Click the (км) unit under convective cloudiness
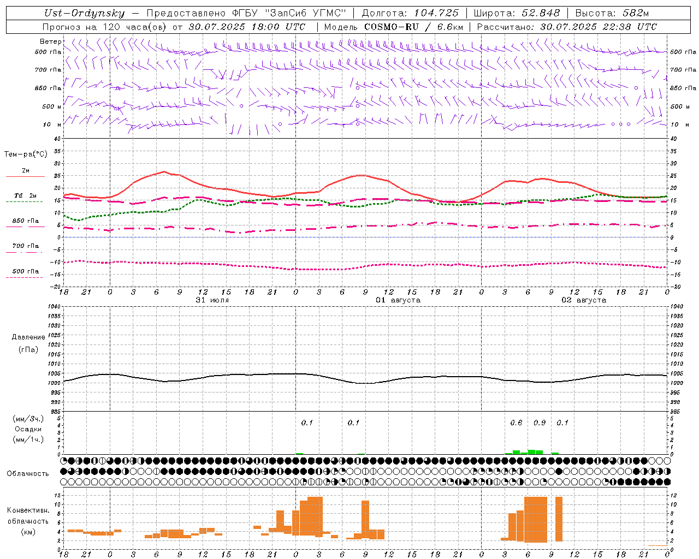The image size is (699, 559). click(x=28, y=532)
